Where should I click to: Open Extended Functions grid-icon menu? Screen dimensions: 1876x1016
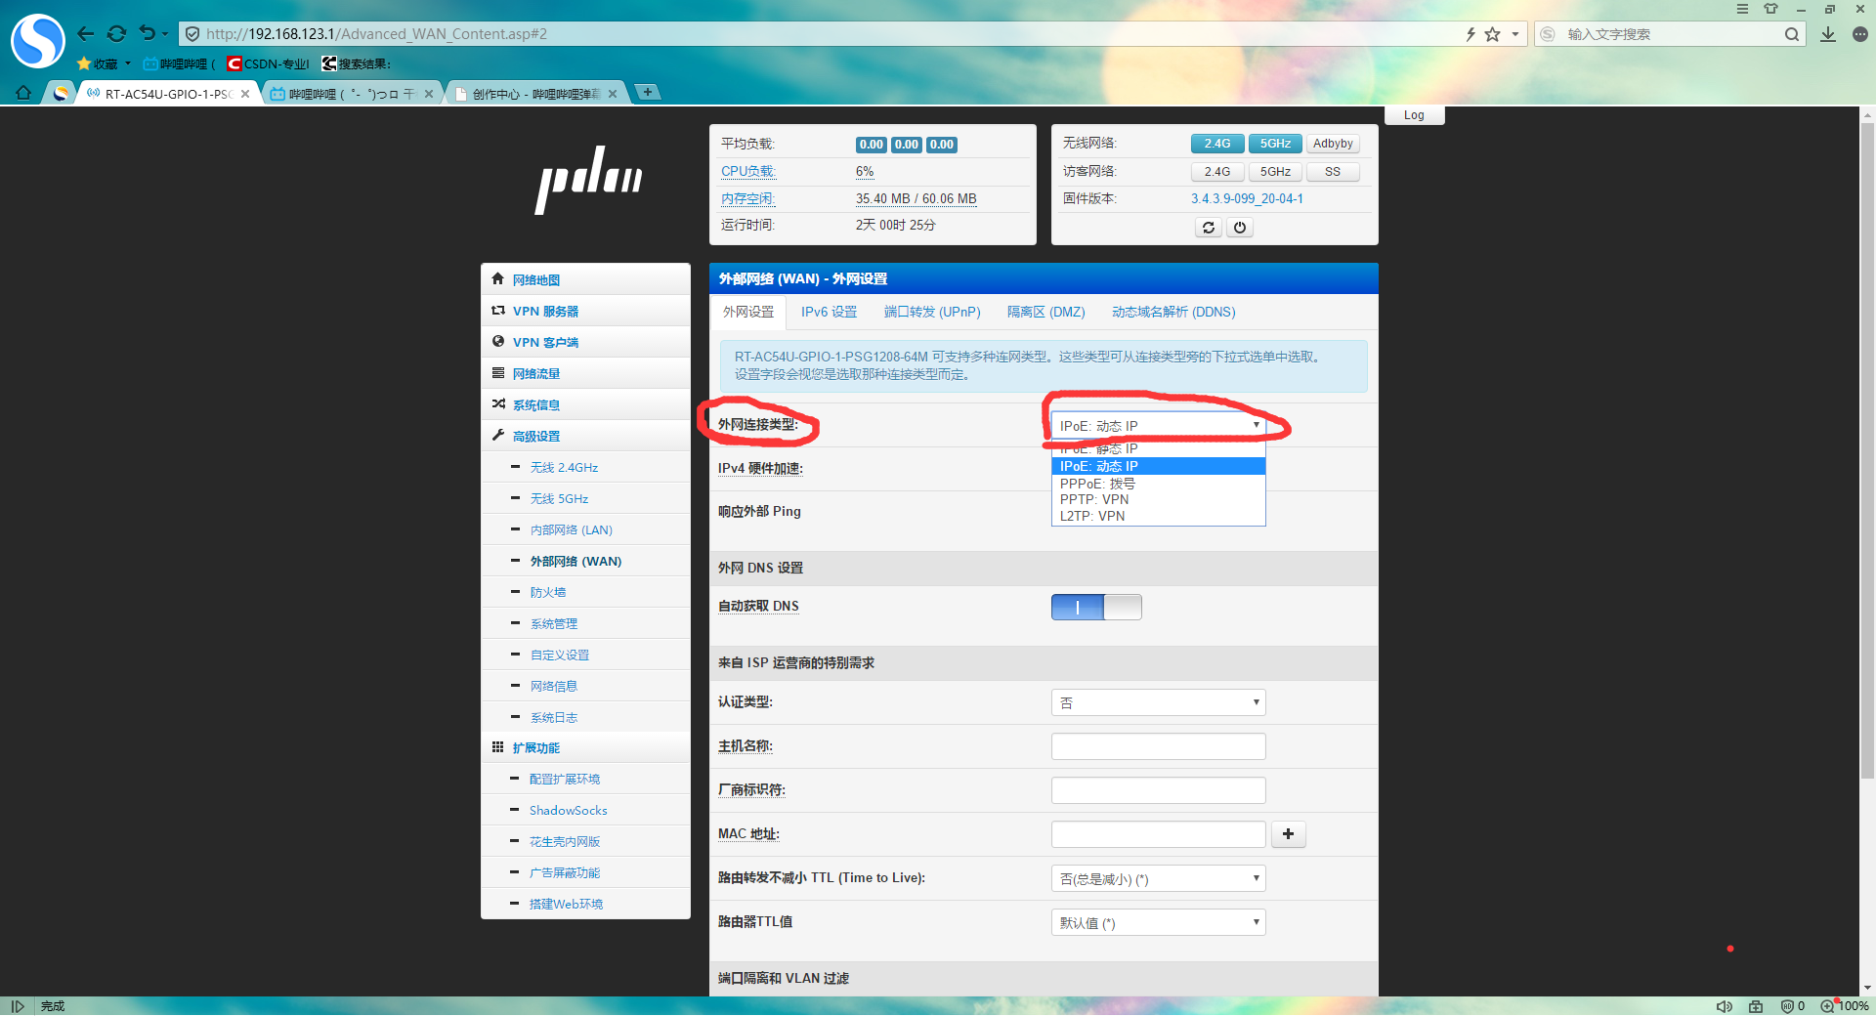tap(585, 747)
